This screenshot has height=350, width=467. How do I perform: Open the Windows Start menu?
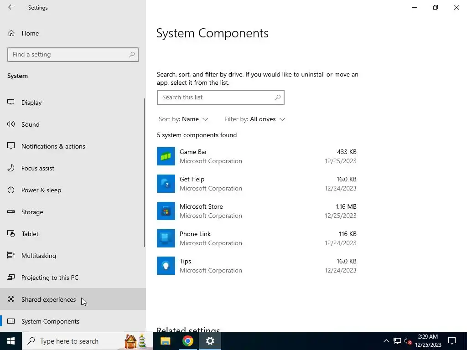pos(11,341)
